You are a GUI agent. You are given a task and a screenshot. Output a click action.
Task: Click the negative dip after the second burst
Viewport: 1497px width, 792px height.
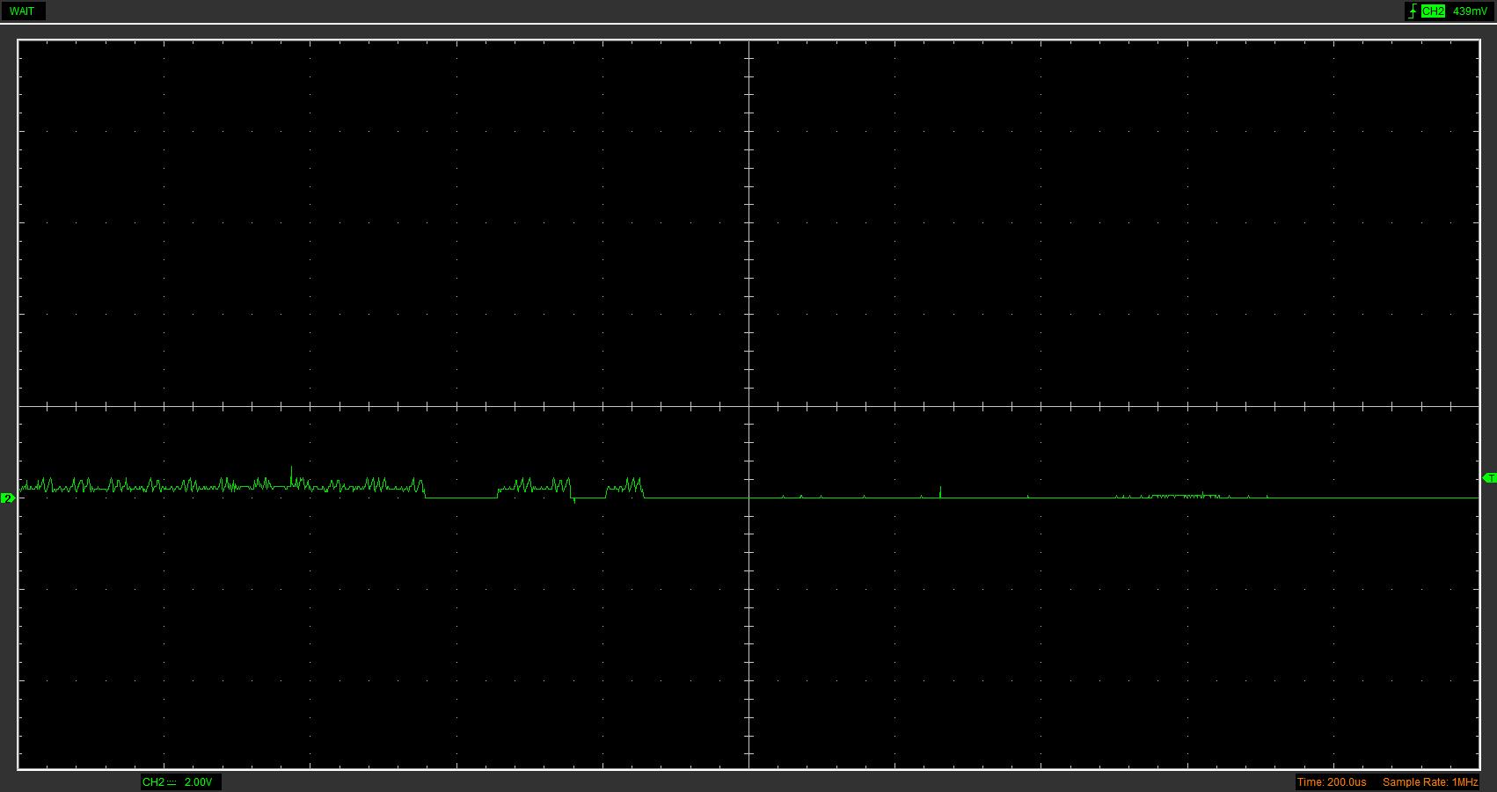pyautogui.click(x=574, y=500)
